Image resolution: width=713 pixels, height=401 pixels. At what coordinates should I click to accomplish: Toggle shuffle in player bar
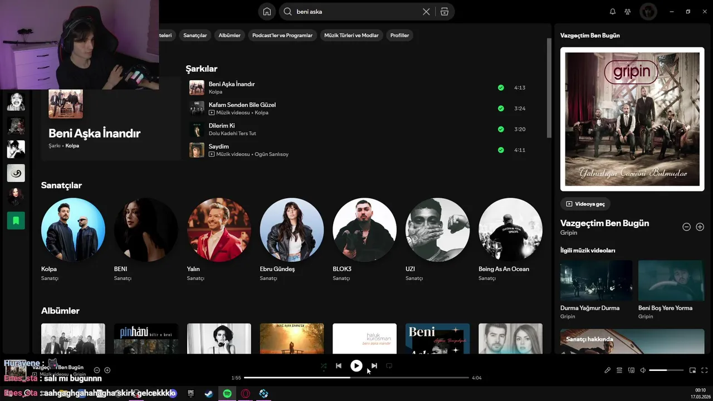coord(324,366)
